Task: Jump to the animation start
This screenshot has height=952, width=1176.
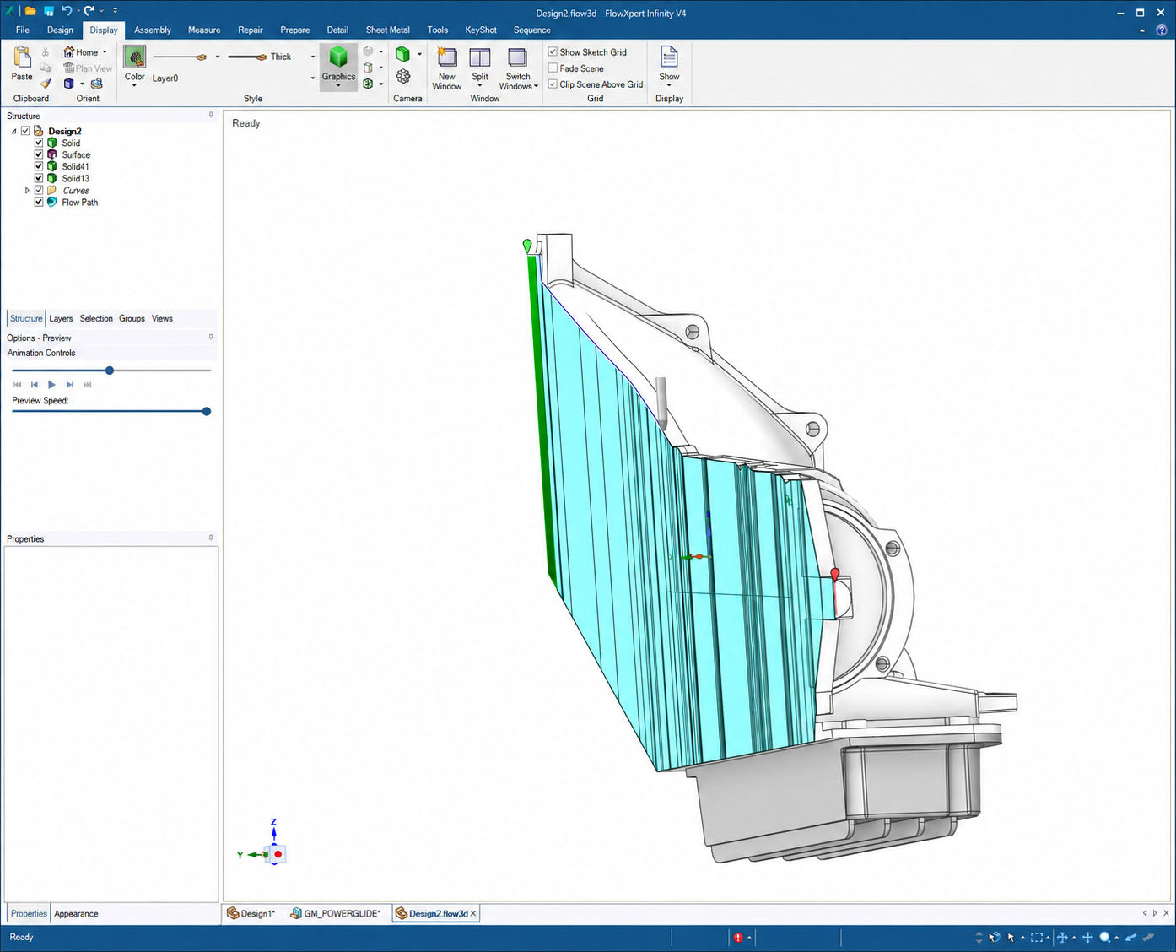Action: [17, 384]
